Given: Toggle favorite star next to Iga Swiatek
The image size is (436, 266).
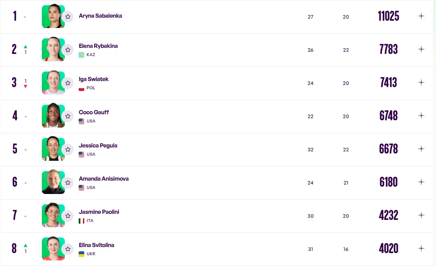Looking at the screenshot, I should pyautogui.click(x=68, y=83).
